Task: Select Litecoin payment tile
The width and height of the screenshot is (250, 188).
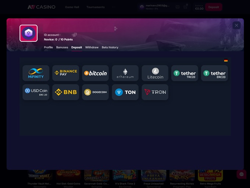Action: 155,73
